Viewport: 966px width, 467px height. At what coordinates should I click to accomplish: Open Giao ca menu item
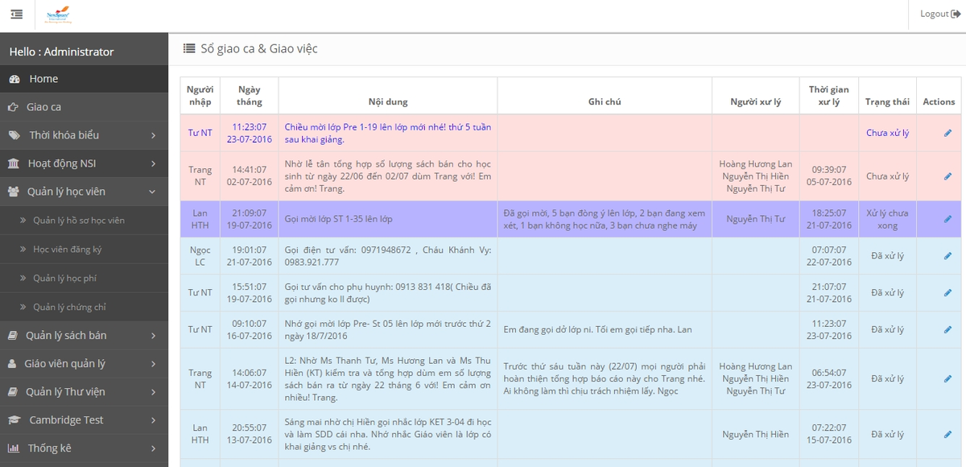click(85, 107)
